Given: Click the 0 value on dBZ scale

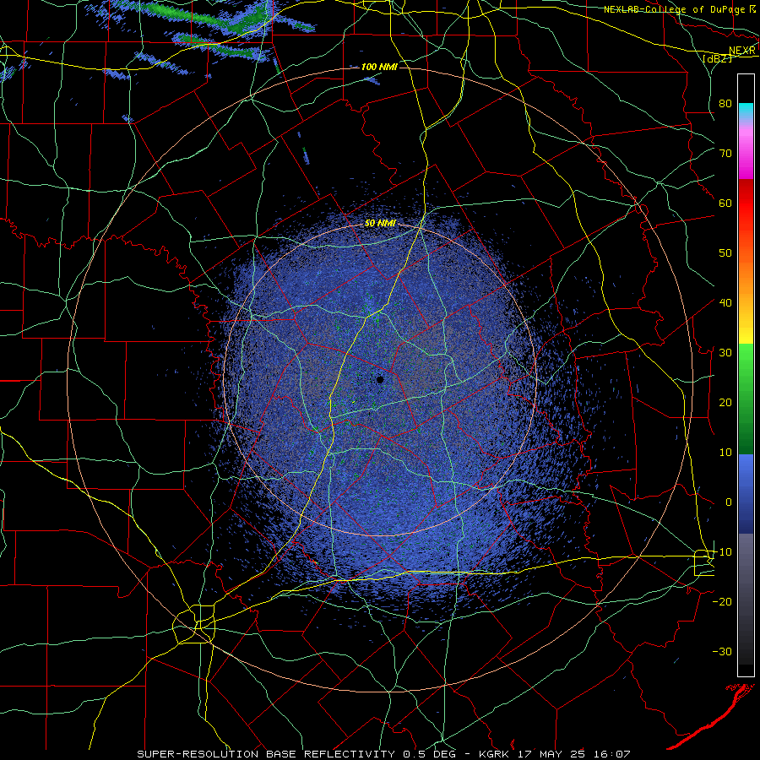Looking at the screenshot, I should tap(729, 502).
